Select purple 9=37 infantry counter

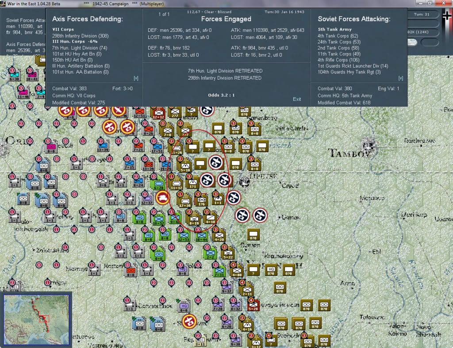[x=227, y=287]
